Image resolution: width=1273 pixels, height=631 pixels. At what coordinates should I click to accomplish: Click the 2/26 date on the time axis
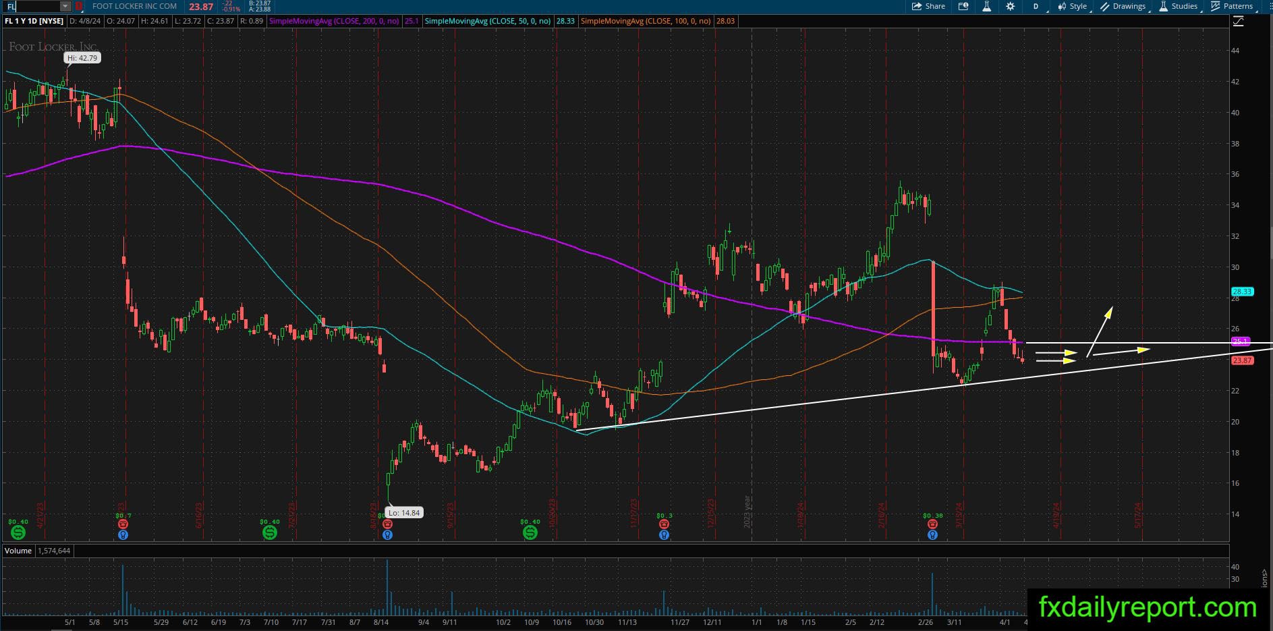click(x=926, y=622)
